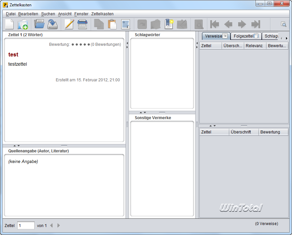292x235 pixels.
Task: Sort upper table by Übersch... column
Action: coord(233,46)
